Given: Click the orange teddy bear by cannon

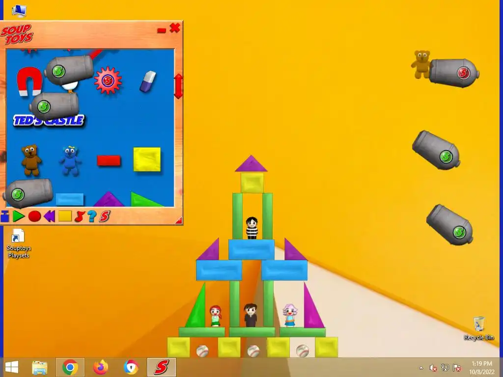Looking at the screenshot, I should point(421,64).
